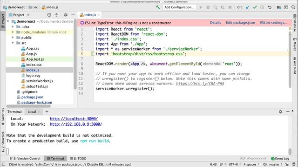The image size is (298, 167).
Task: Click the Search Everywhere magnifier icon
Action: [293, 7]
